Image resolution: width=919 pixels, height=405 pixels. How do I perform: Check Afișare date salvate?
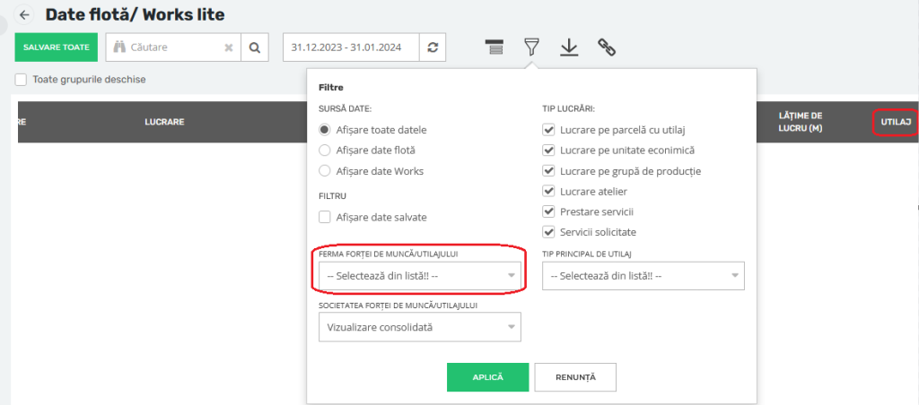325,217
